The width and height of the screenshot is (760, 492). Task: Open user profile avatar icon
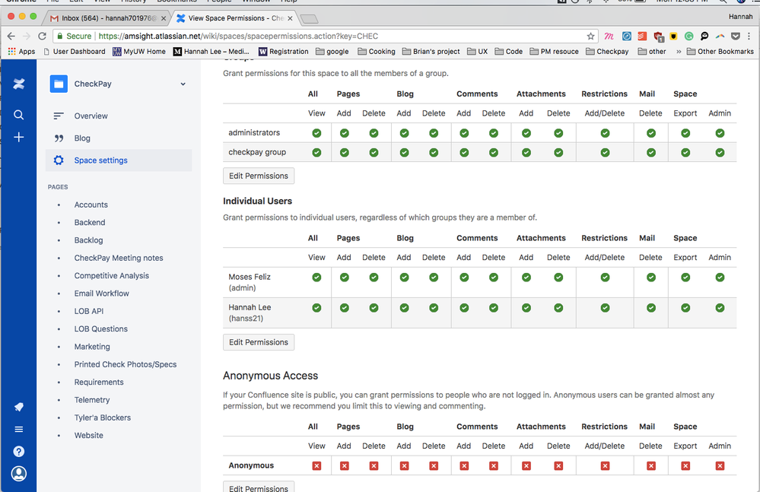(x=18, y=474)
